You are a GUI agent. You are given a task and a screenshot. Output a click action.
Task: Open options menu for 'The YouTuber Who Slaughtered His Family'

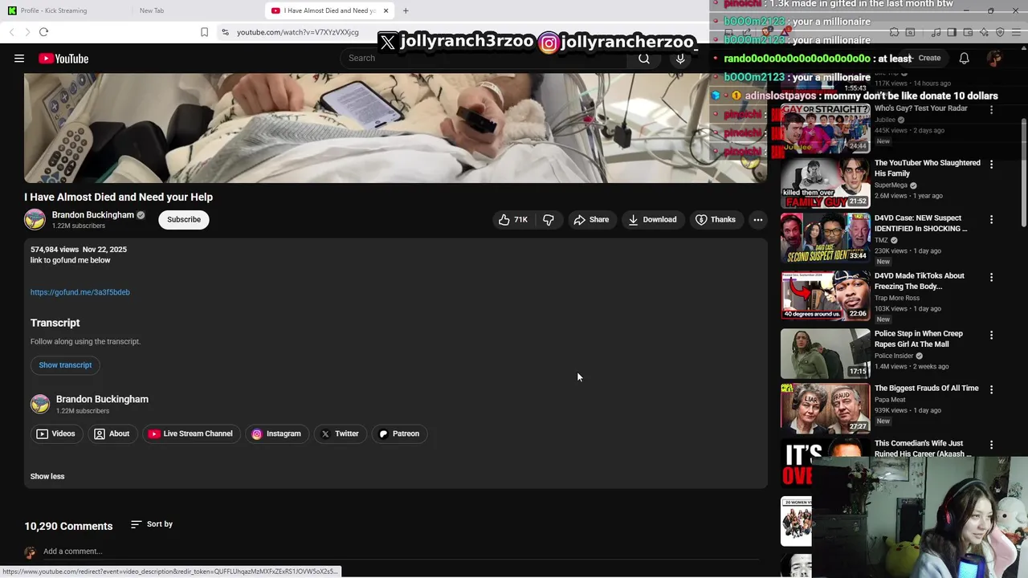coord(991,164)
